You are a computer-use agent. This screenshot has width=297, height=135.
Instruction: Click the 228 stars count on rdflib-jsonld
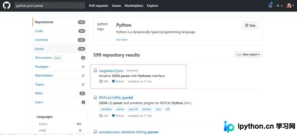(x=104, y=116)
